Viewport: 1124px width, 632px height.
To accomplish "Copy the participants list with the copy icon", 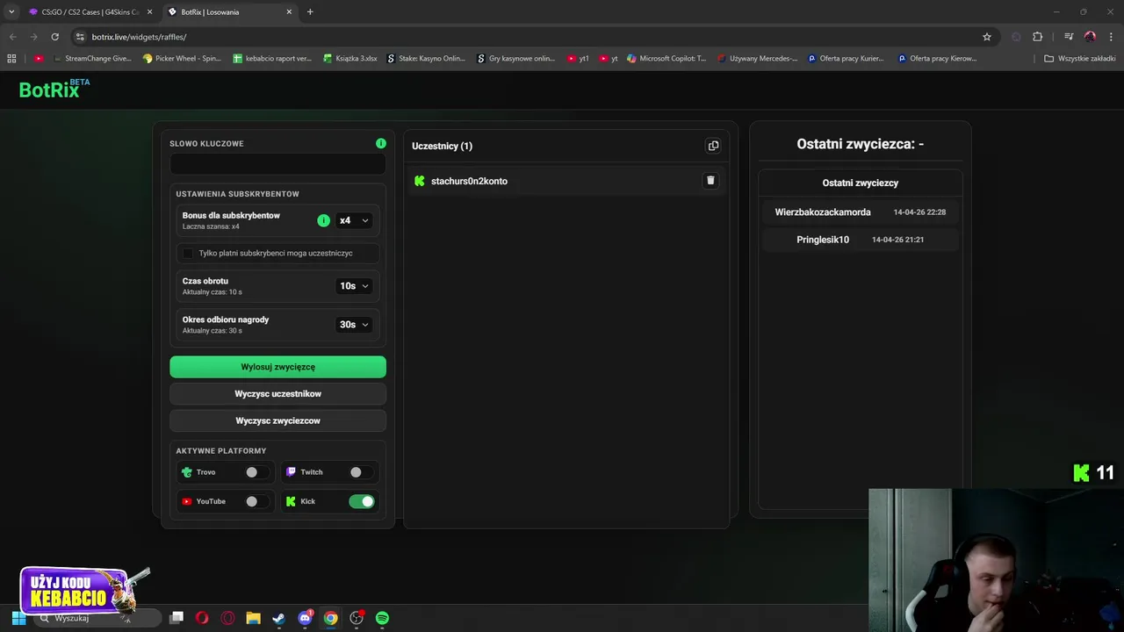I will (713, 146).
